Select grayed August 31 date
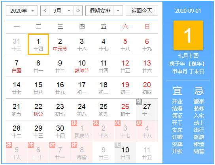This screenshot has height=165, width=215. tap(17, 44)
